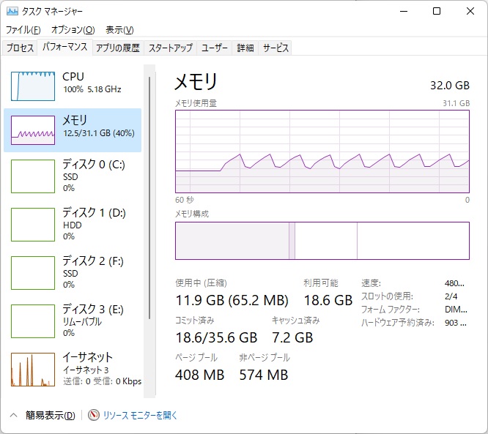Open the オプション(O) menu
Viewport: 488px width, 434px height.
[x=73, y=30]
